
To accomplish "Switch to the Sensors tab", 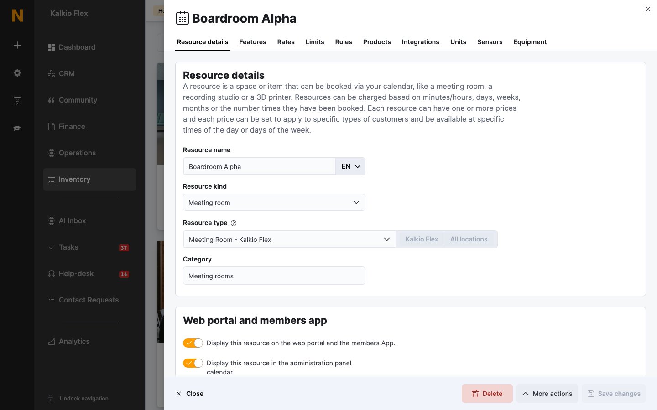I will 490,42.
